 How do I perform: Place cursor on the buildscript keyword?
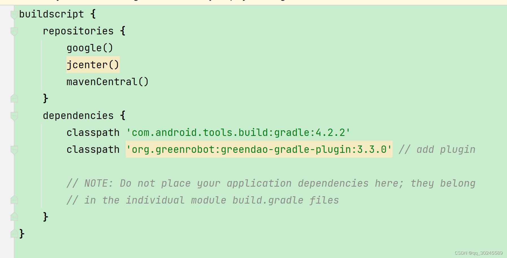tap(51, 14)
